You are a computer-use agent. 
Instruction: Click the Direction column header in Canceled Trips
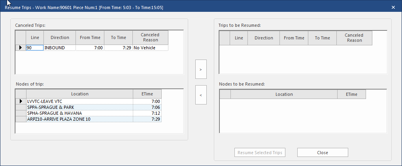(59, 38)
